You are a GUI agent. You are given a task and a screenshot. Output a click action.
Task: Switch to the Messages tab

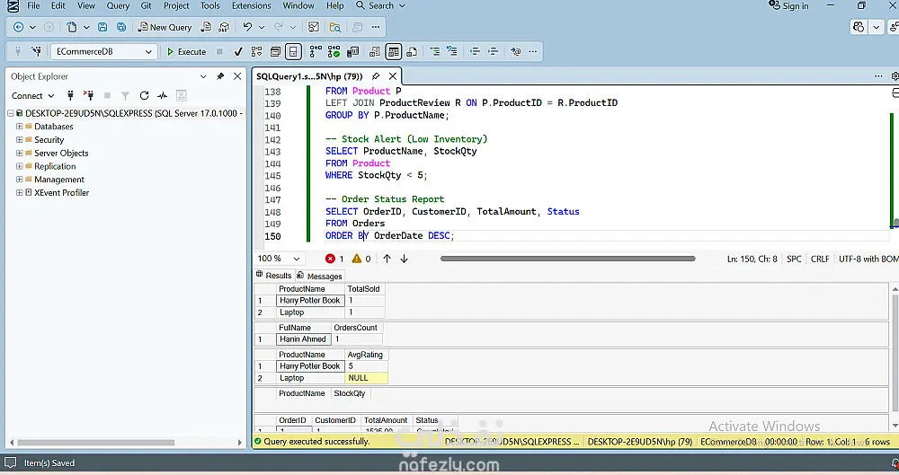(319, 277)
